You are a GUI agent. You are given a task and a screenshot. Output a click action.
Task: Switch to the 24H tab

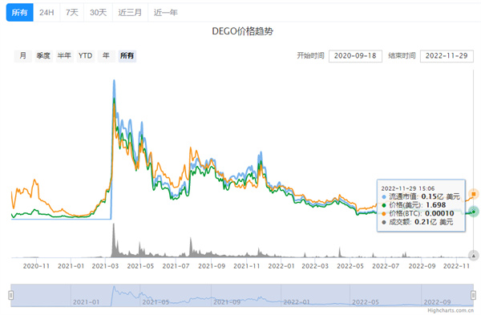[46, 12]
